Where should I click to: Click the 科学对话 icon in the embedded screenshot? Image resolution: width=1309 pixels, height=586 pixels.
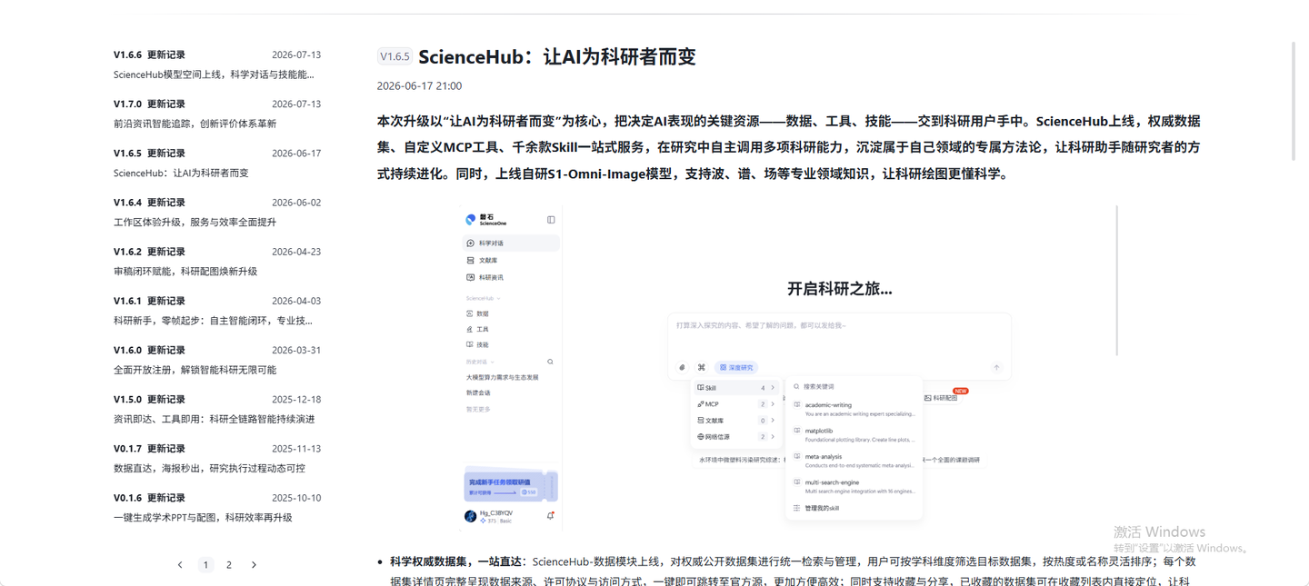(470, 243)
